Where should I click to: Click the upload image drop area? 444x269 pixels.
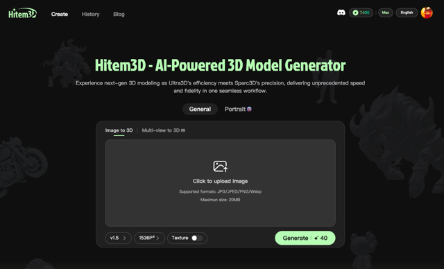tap(221, 183)
